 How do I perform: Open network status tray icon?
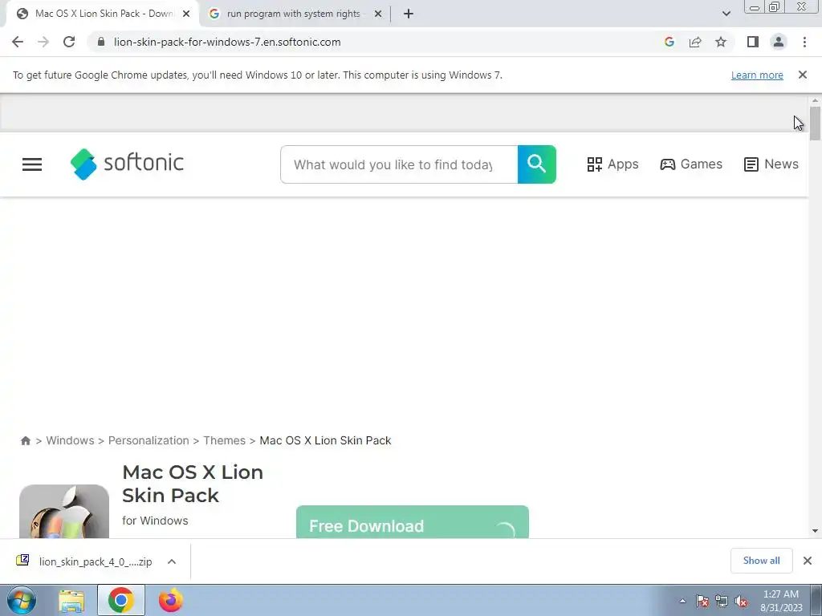click(722, 602)
